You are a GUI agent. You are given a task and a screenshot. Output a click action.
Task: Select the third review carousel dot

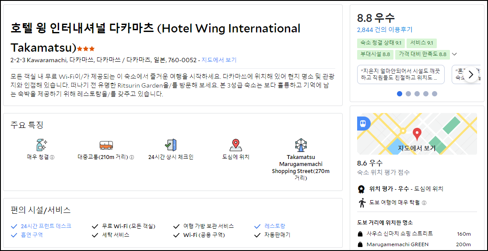[x=417, y=94]
